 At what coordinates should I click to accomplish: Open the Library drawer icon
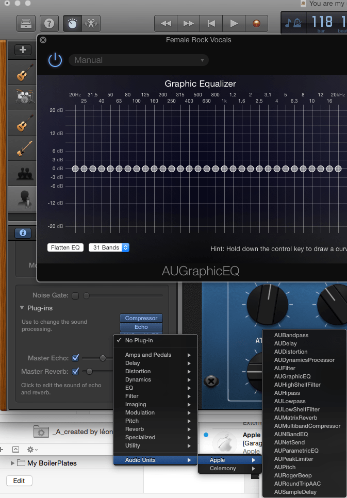click(x=26, y=24)
